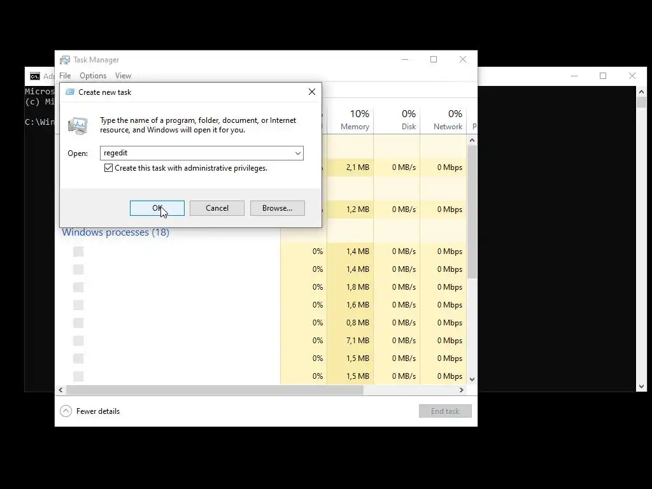The width and height of the screenshot is (652, 489).
Task: Sort by the Disk column header
Action: 397,120
